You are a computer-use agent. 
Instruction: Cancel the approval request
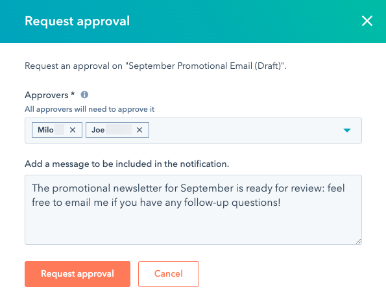[169, 274]
